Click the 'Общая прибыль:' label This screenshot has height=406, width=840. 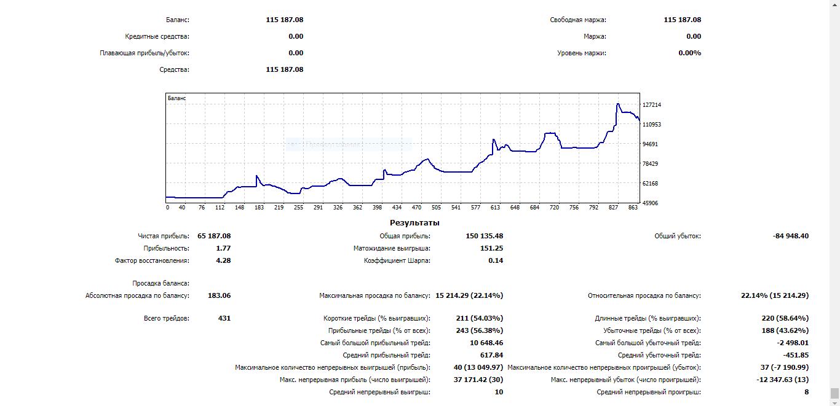point(405,236)
